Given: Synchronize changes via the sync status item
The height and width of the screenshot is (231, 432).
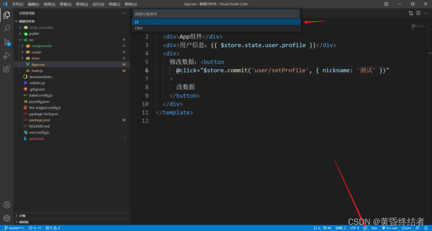Looking at the screenshot, I should point(35,228).
